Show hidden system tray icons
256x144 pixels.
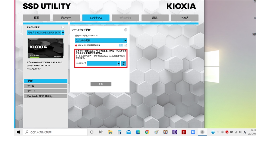point(218,132)
